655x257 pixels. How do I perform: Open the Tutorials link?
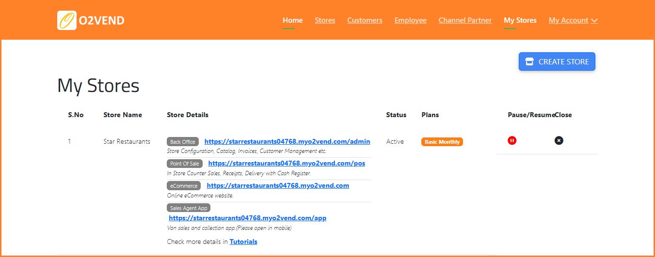click(x=243, y=242)
